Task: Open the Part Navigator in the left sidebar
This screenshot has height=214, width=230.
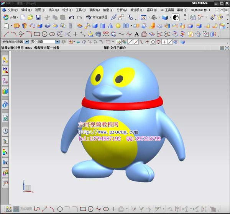Action: tap(5, 81)
